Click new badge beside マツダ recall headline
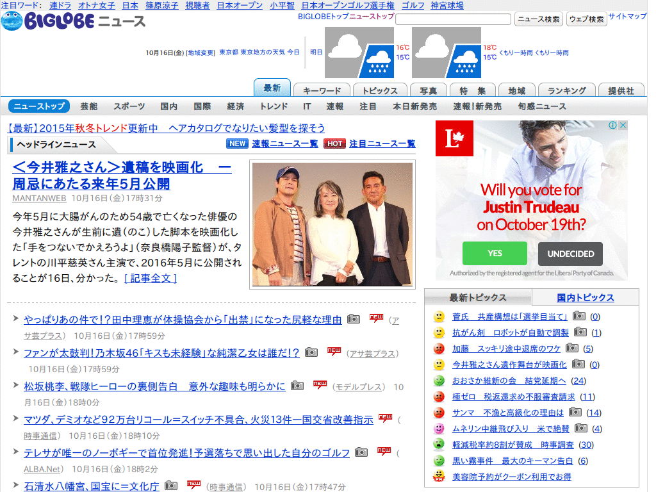656x492 pixels. [x=385, y=418]
